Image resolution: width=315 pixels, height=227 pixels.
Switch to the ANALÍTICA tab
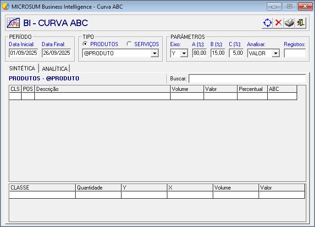(55, 69)
